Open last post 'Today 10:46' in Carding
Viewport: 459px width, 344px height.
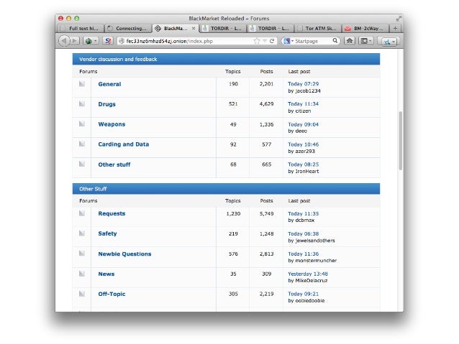tap(303, 144)
